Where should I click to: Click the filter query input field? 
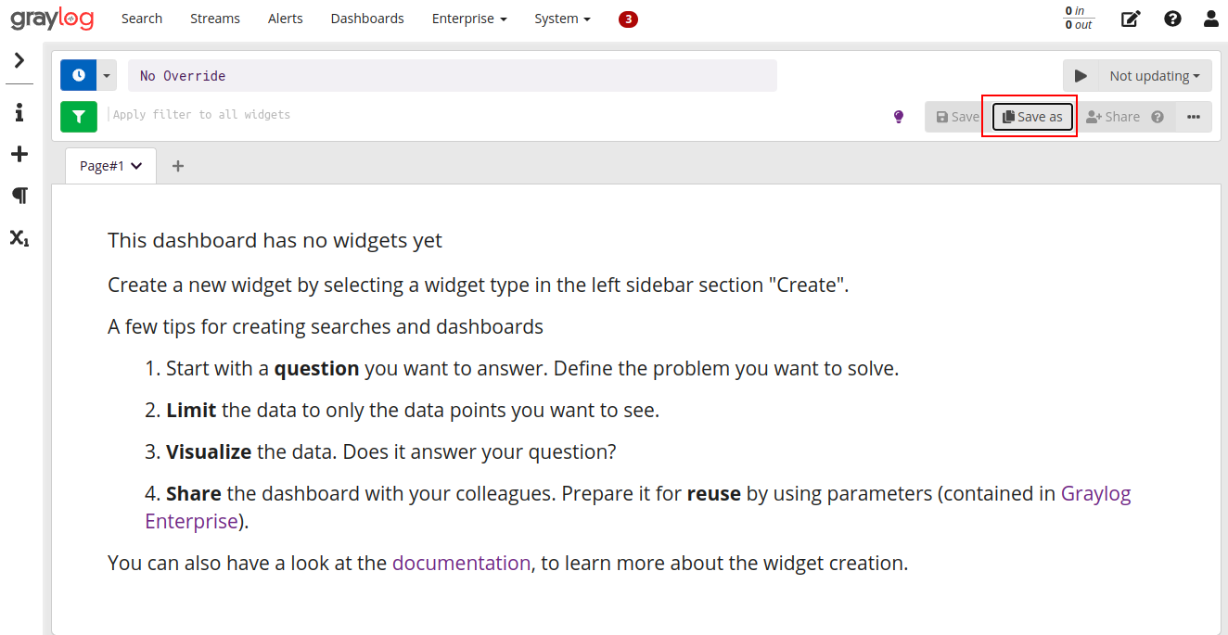pos(496,115)
